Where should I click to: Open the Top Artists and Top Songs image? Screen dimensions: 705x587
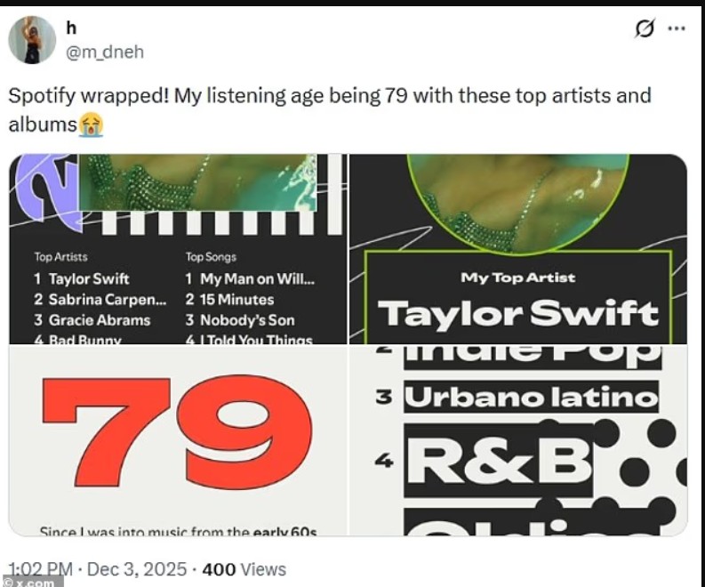pyautogui.click(x=178, y=249)
